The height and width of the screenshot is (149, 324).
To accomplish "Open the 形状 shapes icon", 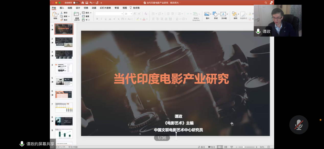I will [215, 14].
